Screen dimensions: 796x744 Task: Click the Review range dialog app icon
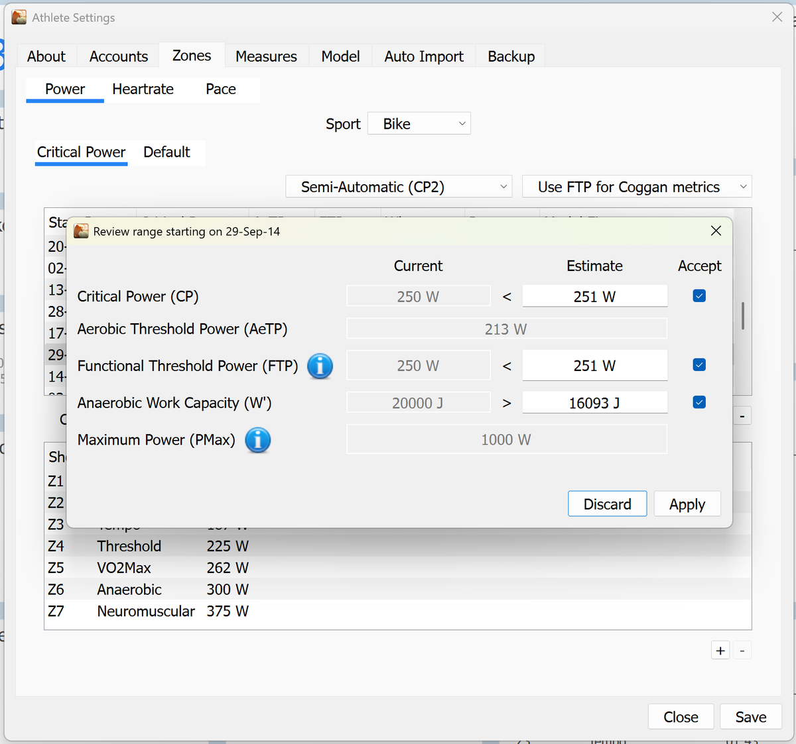pyautogui.click(x=81, y=231)
